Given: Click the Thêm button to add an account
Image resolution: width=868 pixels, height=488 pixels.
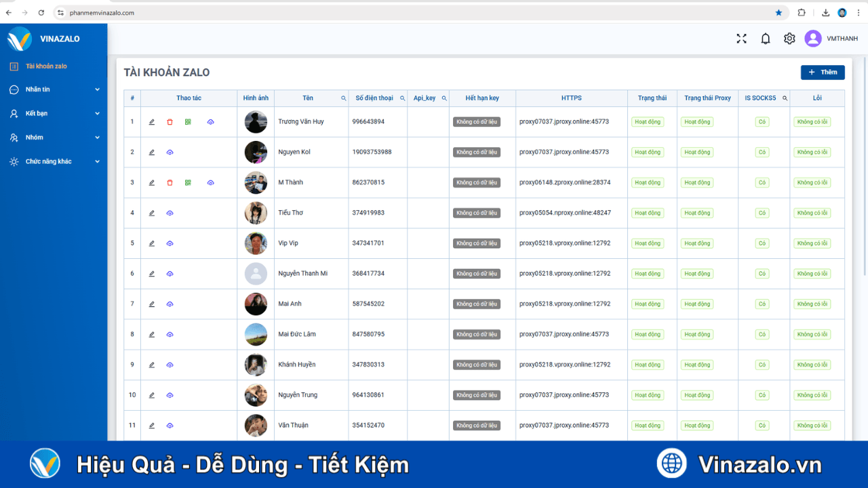Looking at the screenshot, I should pos(823,72).
